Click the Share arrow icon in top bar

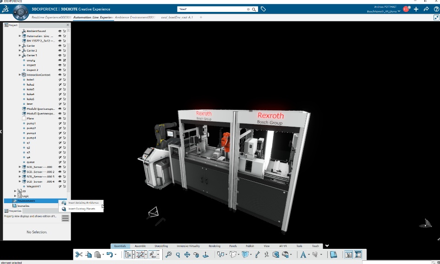(426, 9)
